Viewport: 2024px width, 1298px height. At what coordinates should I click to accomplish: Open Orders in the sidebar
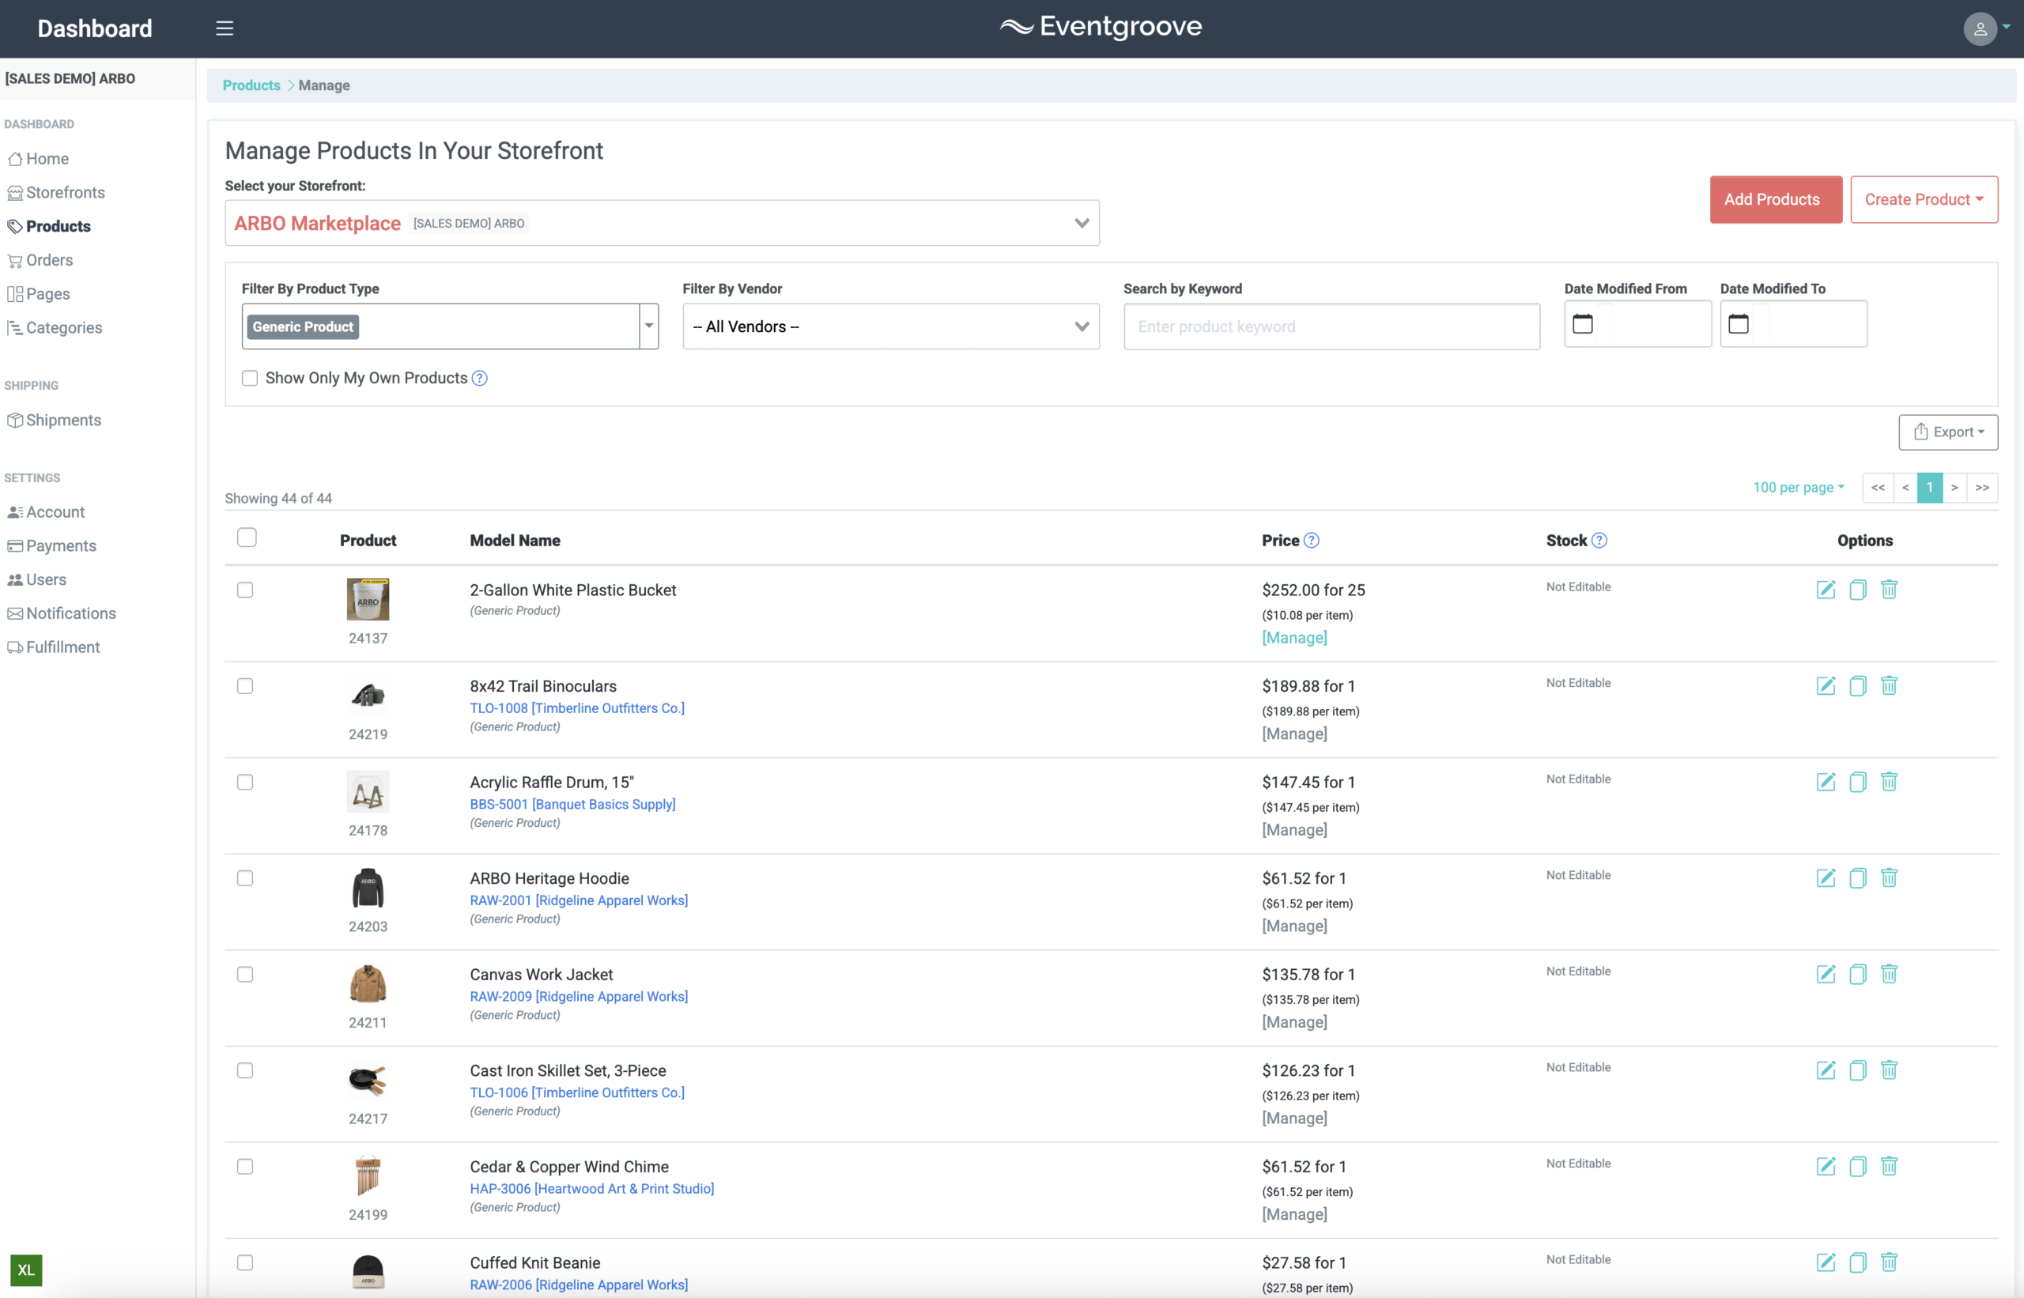40,259
